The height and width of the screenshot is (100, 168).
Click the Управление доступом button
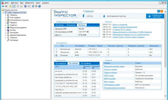155,16
